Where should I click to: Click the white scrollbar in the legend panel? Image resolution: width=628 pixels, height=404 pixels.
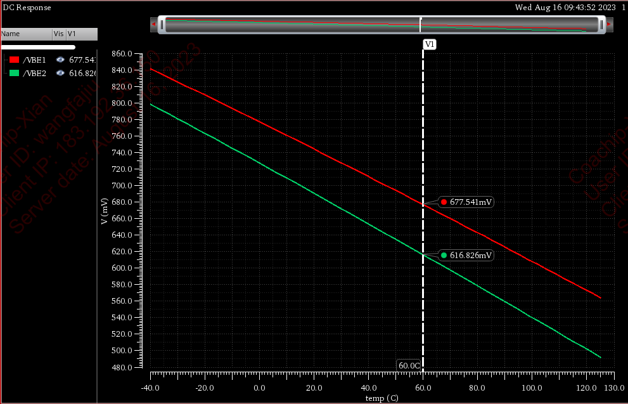[38, 47]
